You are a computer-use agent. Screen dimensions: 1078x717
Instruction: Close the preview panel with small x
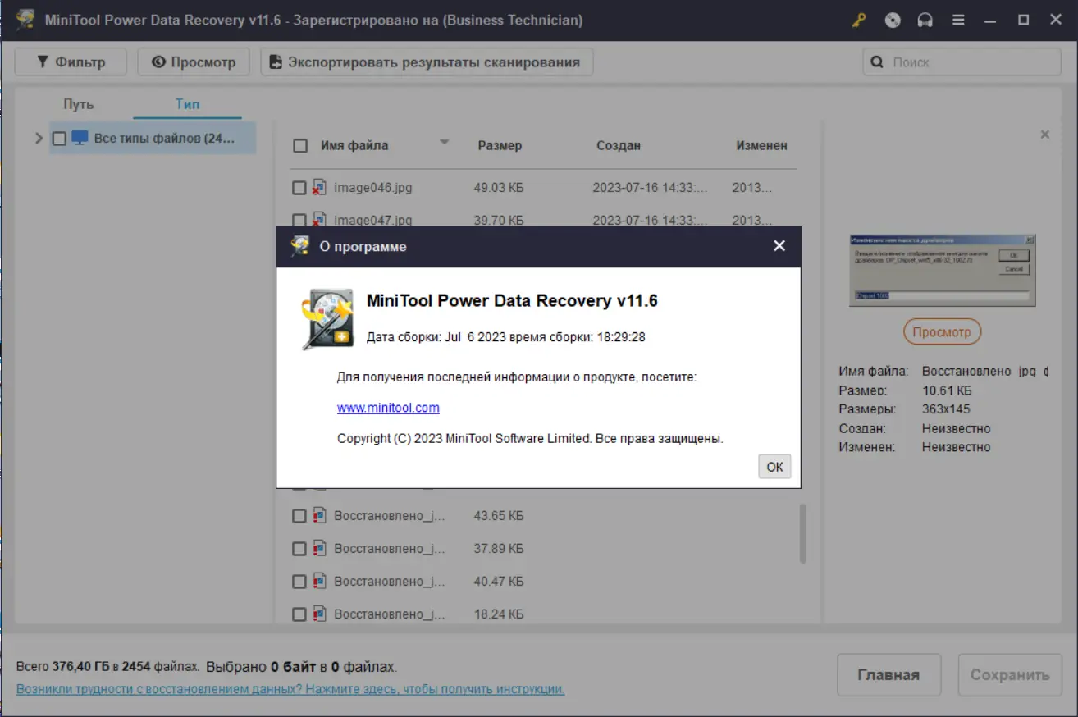pyautogui.click(x=1044, y=135)
